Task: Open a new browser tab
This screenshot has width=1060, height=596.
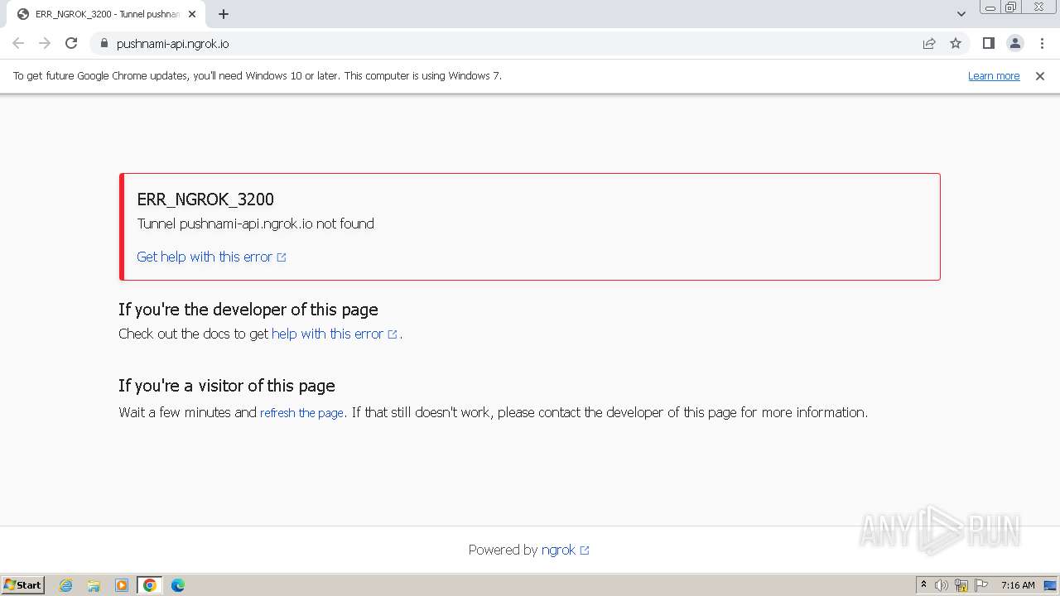Action: point(224,14)
